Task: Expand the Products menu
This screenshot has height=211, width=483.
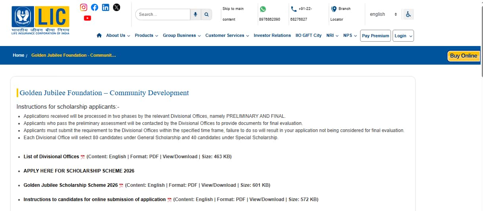Action: (x=146, y=35)
